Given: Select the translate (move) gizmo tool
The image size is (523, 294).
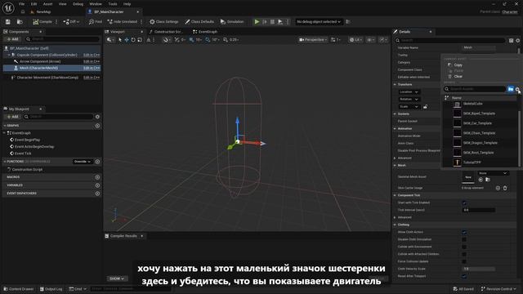Looking at the screenshot, I should 127,40.
